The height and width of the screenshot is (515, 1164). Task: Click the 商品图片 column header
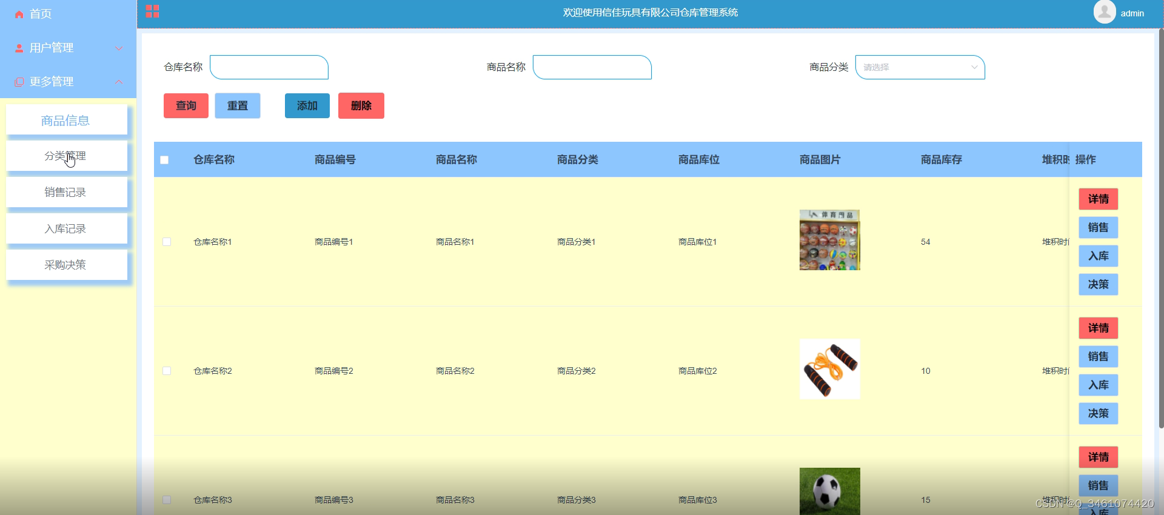(820, 160)
